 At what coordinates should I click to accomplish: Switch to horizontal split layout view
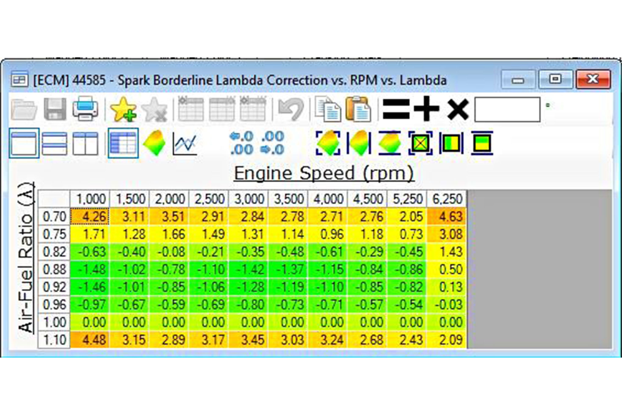click(x=54, y=143)
